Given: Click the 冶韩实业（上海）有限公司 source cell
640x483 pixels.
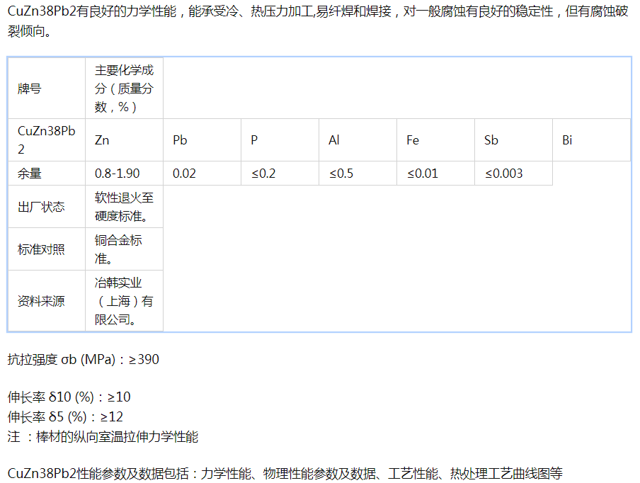Looking at the screenshot, I should [124, 301].
